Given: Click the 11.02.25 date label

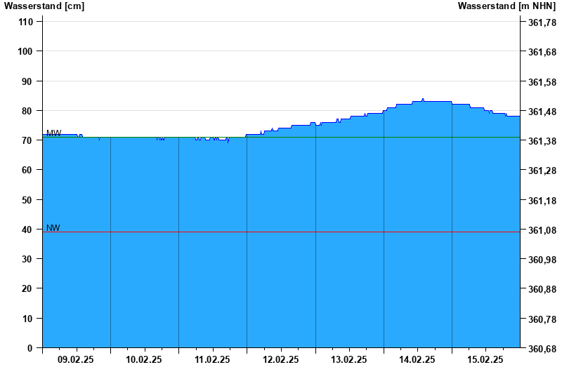Looking at the screenshot, I should (212, 359).
